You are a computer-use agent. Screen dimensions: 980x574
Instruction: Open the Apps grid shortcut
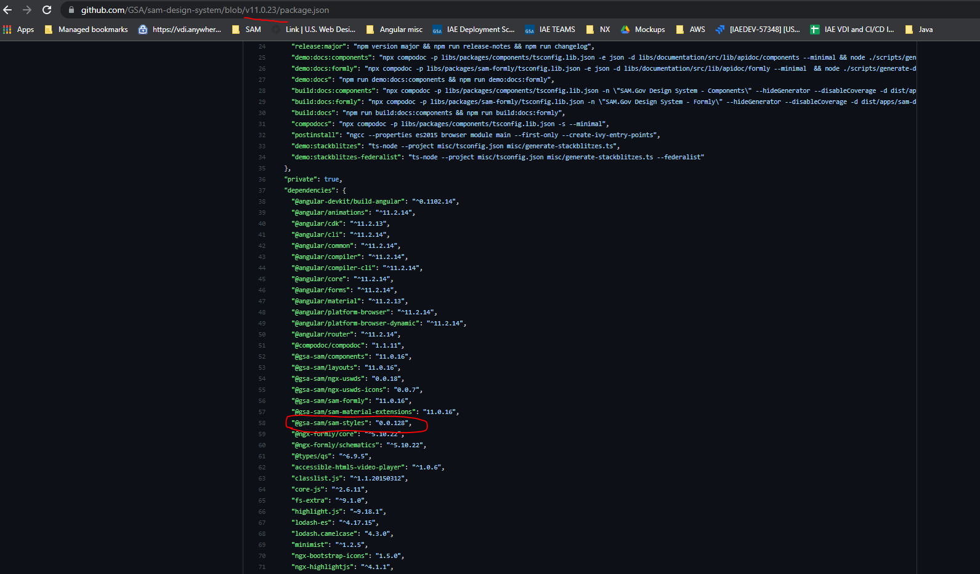(x=18, y=30)
